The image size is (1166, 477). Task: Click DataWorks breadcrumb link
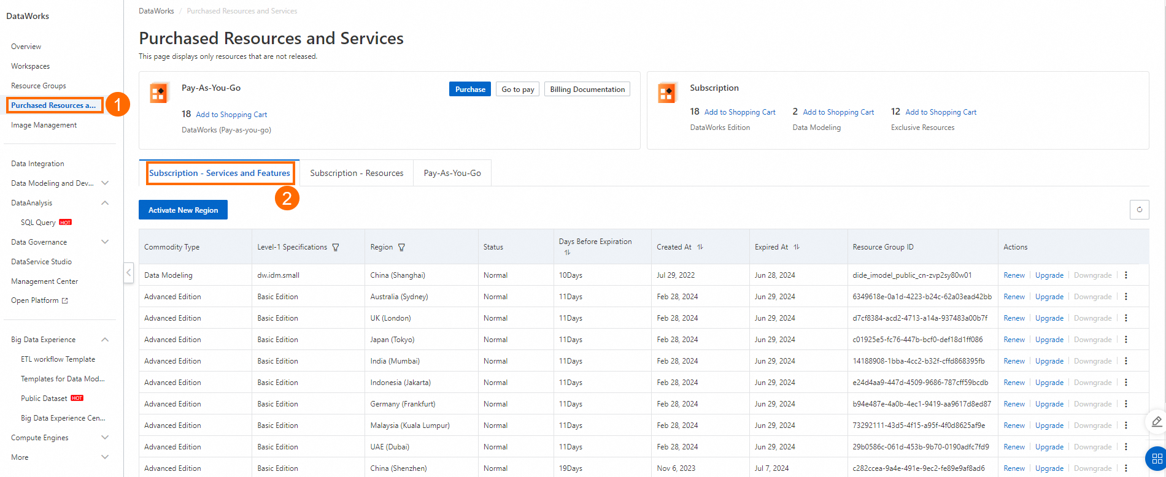click(x=156, y=11)
